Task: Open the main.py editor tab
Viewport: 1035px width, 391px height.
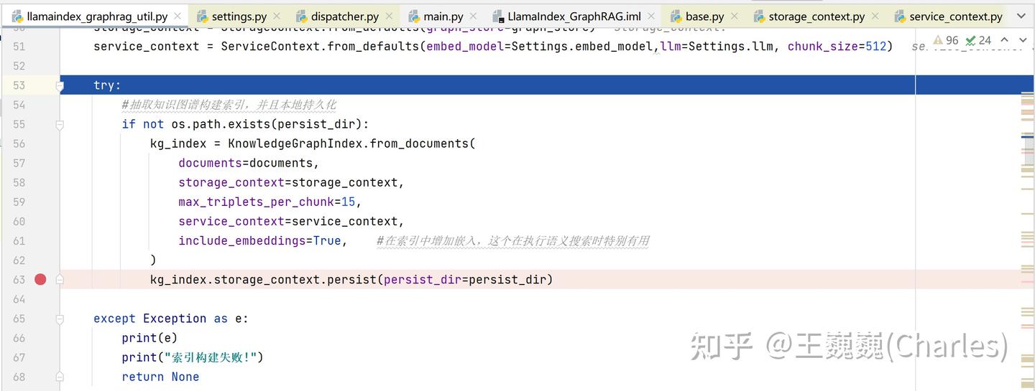Action: click(x=443, y=16)
